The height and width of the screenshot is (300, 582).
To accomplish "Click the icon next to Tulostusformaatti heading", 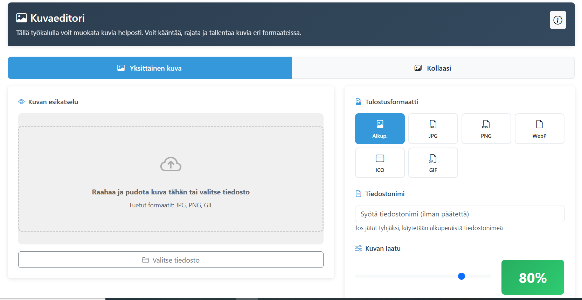I will coord(358,102).
